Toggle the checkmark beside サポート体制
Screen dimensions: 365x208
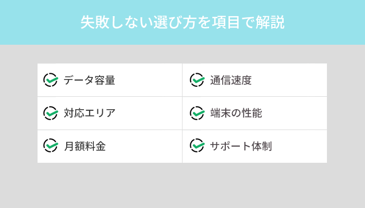197,146
